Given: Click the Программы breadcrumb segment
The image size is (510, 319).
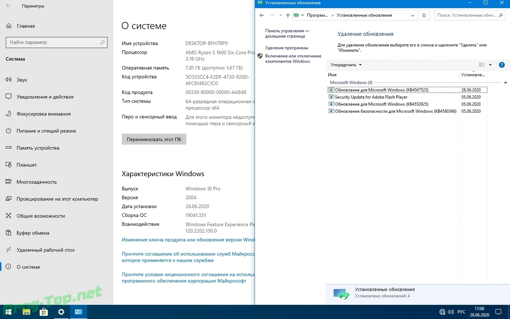Looking at the screenshot, I should [317, 15].
